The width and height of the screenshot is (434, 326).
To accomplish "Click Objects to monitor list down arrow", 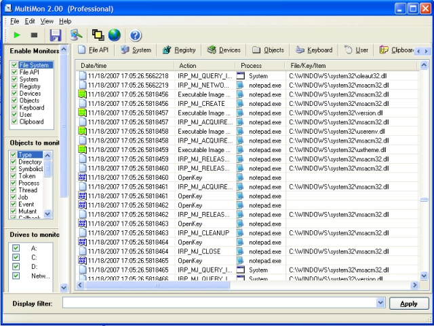I will [x=47, y=214].
